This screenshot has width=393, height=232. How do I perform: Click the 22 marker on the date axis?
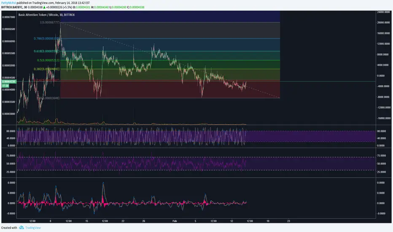tap(123, 221)
